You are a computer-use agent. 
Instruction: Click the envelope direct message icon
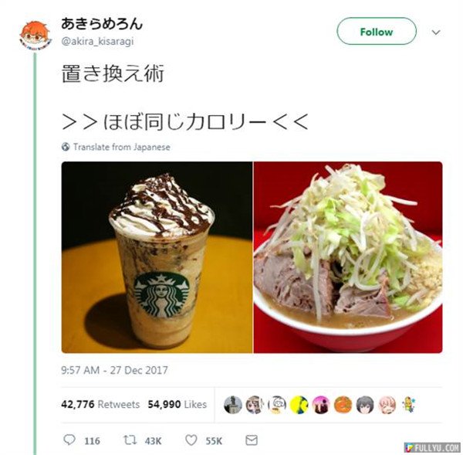click(252, 440)
